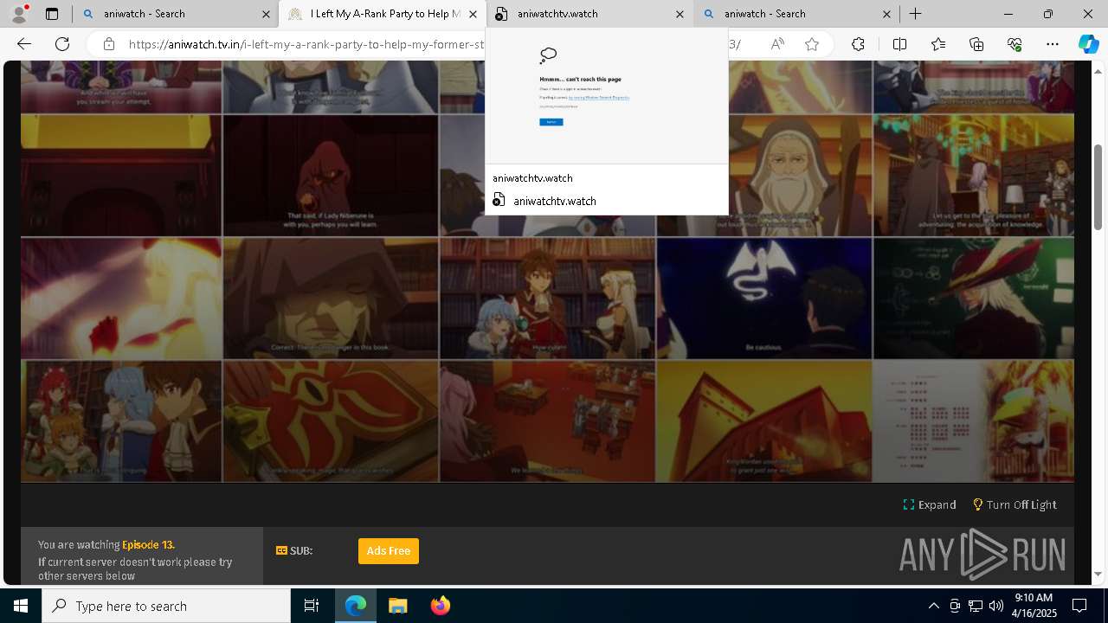Close the aniwatchtv.watch tab
Image resolution: width=1108 pixels, height=623 pixels.
pos(680,14)
